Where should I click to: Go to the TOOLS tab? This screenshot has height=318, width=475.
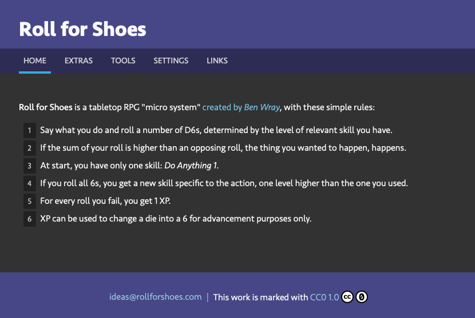tap(123, 61)
